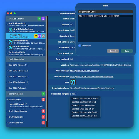The width and height of the screenshot is (139, 139).
Task: Save the note
Action: tap(127, 51)
